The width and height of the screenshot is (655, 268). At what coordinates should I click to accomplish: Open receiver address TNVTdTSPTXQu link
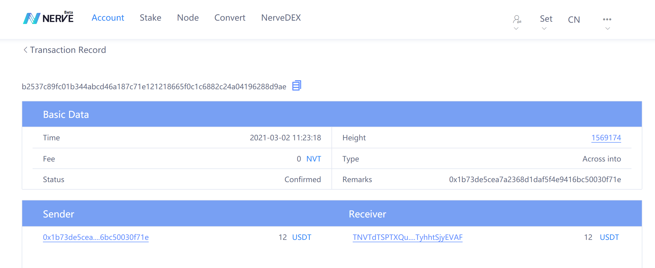tap(407, 237)
